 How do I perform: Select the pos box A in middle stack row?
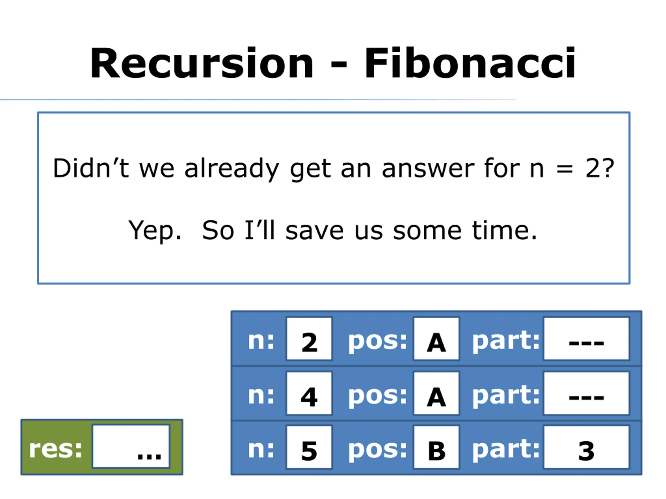(x=437, y=393)
